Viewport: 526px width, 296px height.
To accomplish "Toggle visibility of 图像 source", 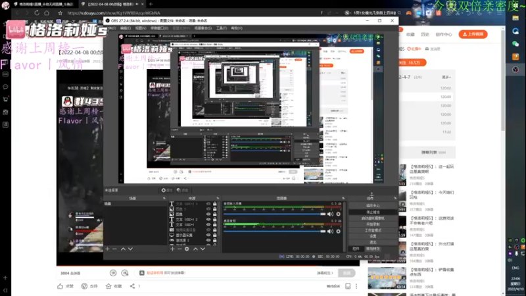I will pyautogui.click(x=208, y=214).
